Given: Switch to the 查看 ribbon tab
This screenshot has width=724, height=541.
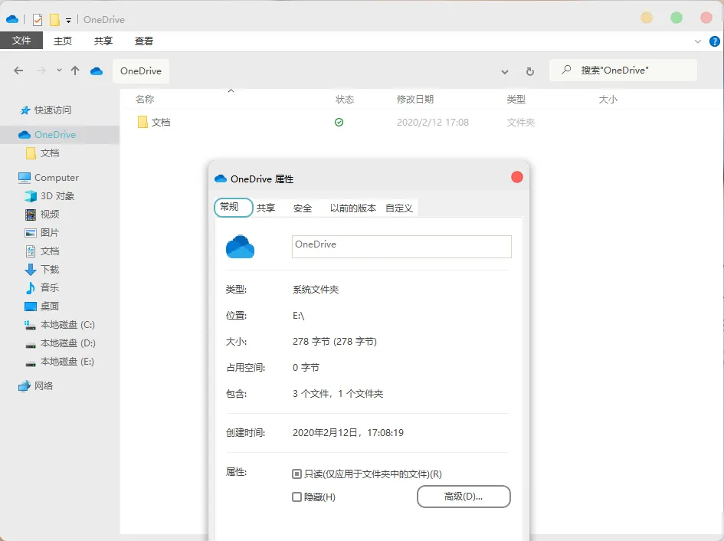Looking at the screenshot, I should point(143,41).
